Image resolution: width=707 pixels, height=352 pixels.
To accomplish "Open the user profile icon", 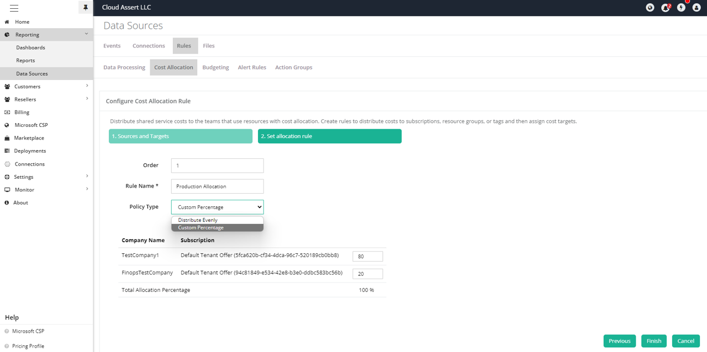I will pyautogui.click(x=697, y=8).
